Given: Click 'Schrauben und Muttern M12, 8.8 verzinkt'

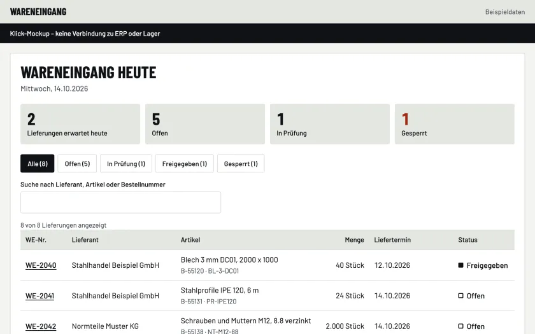Looking at the screenshot, I should (246, 321).
